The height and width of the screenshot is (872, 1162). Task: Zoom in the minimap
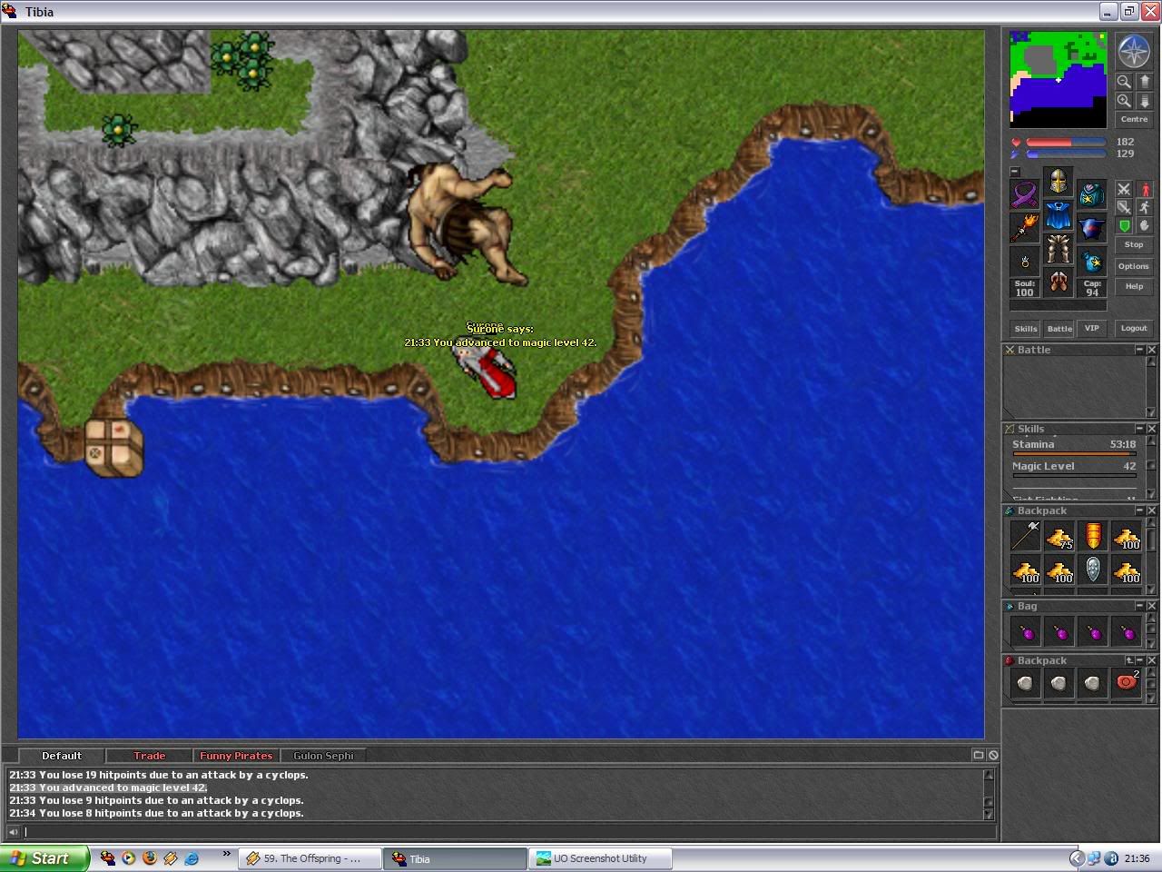[x=1124, y=101]
